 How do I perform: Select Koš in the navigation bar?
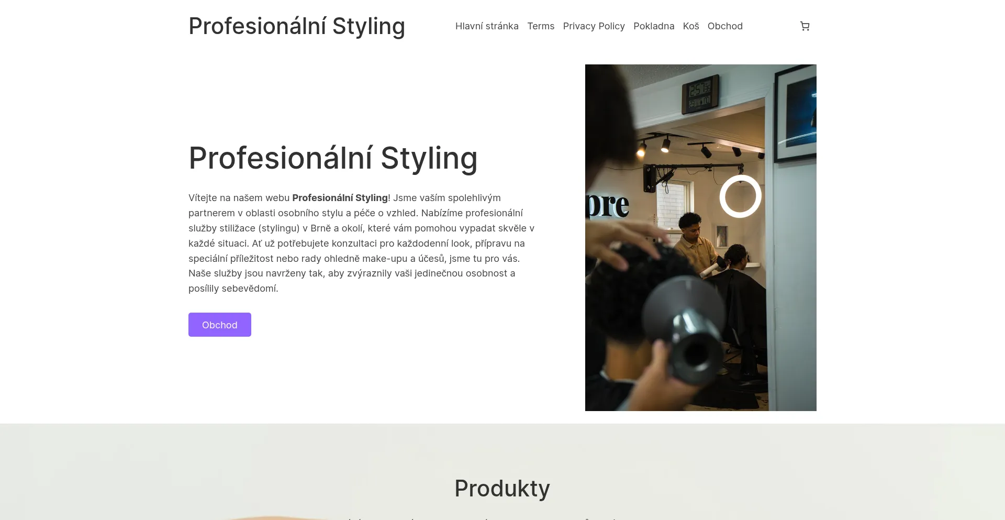pos(691,26)
